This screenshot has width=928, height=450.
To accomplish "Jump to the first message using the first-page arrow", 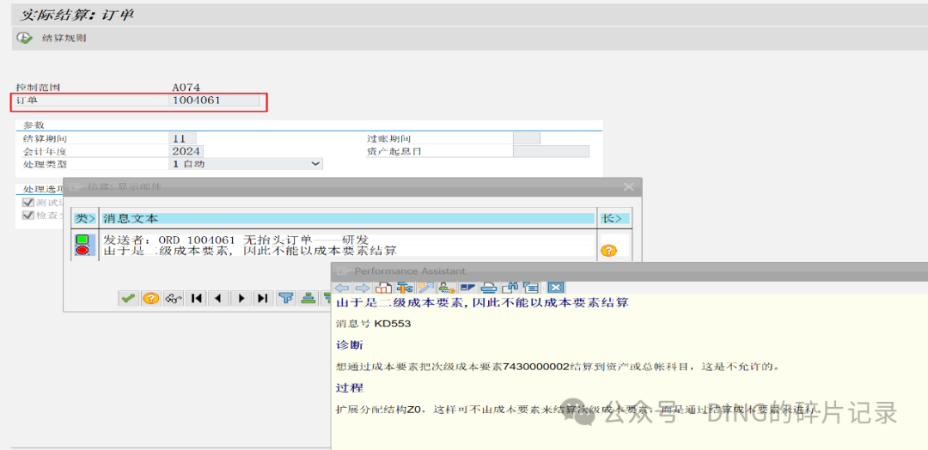I will click(x=195, y=299).
